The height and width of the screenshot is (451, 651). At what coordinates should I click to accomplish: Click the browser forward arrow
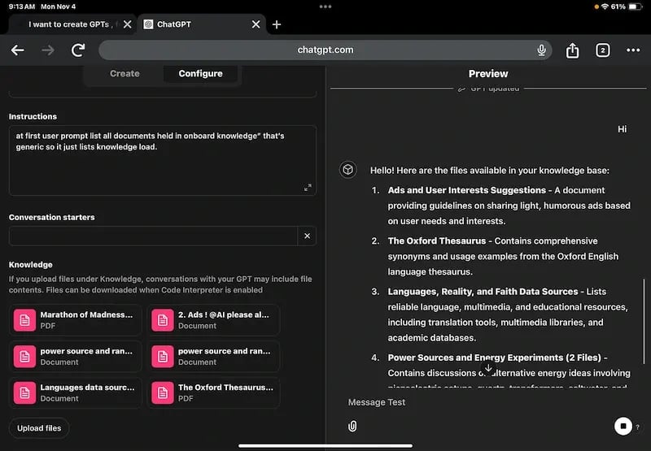[x=48, y=50]
